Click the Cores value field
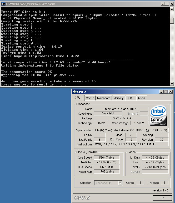The width and height of the screenshot is (175, 203). click(x=140, y=183)
